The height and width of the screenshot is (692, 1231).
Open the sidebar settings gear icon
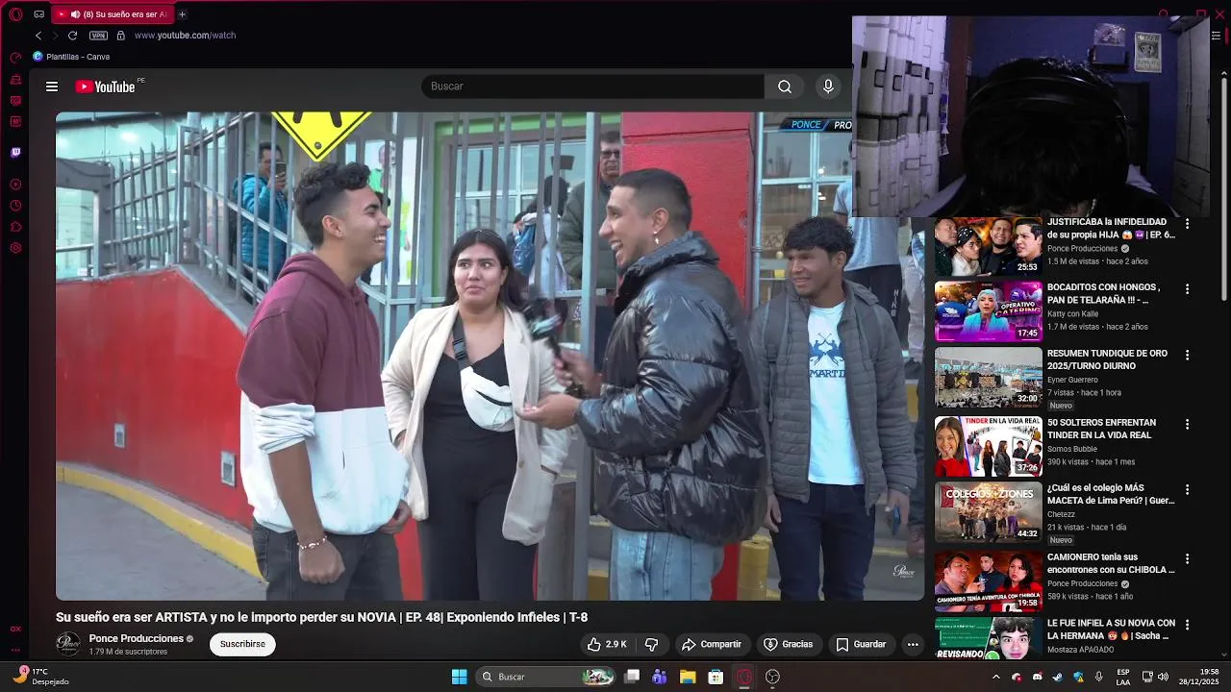click(15, 248)
